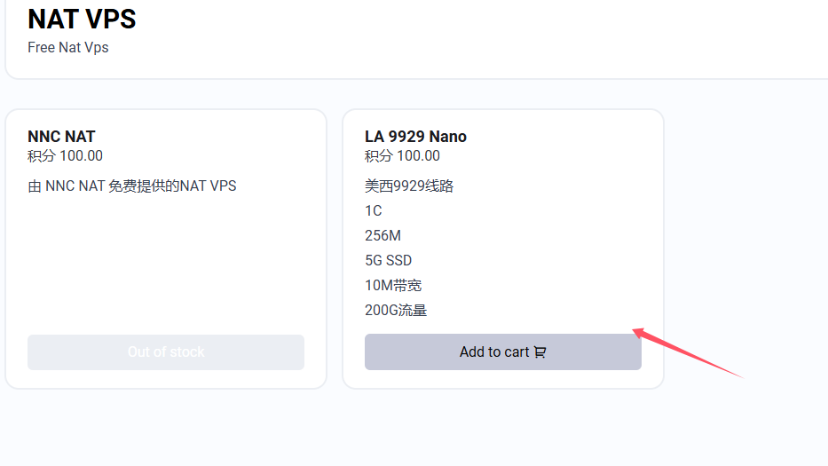Click the 由 NNC NAT 免费提供的NAT VPS description
The image size is (828, 466).
click(132, 186)
